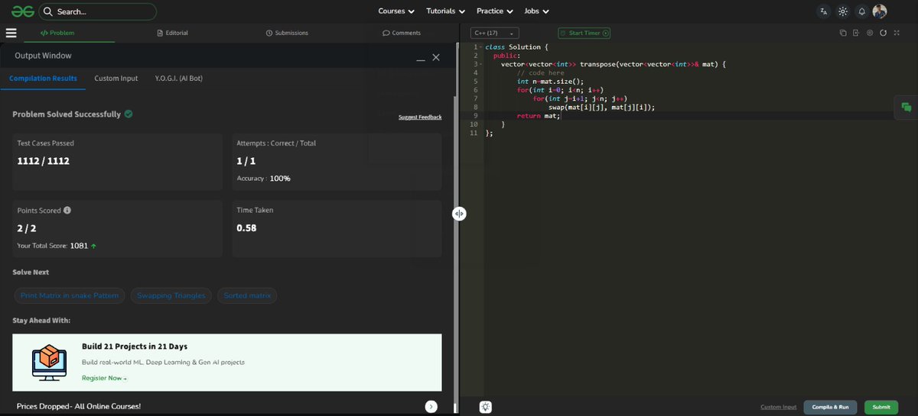918x416 pixels.
Task: Click the search magnifier icon
Action: coord(48,11)
